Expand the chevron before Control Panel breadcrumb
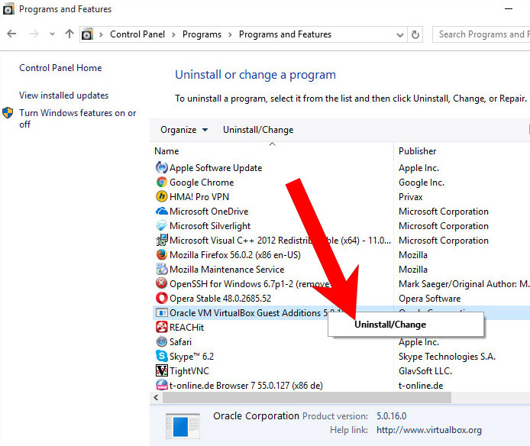530x446 pixels. (x=101, y=34)
